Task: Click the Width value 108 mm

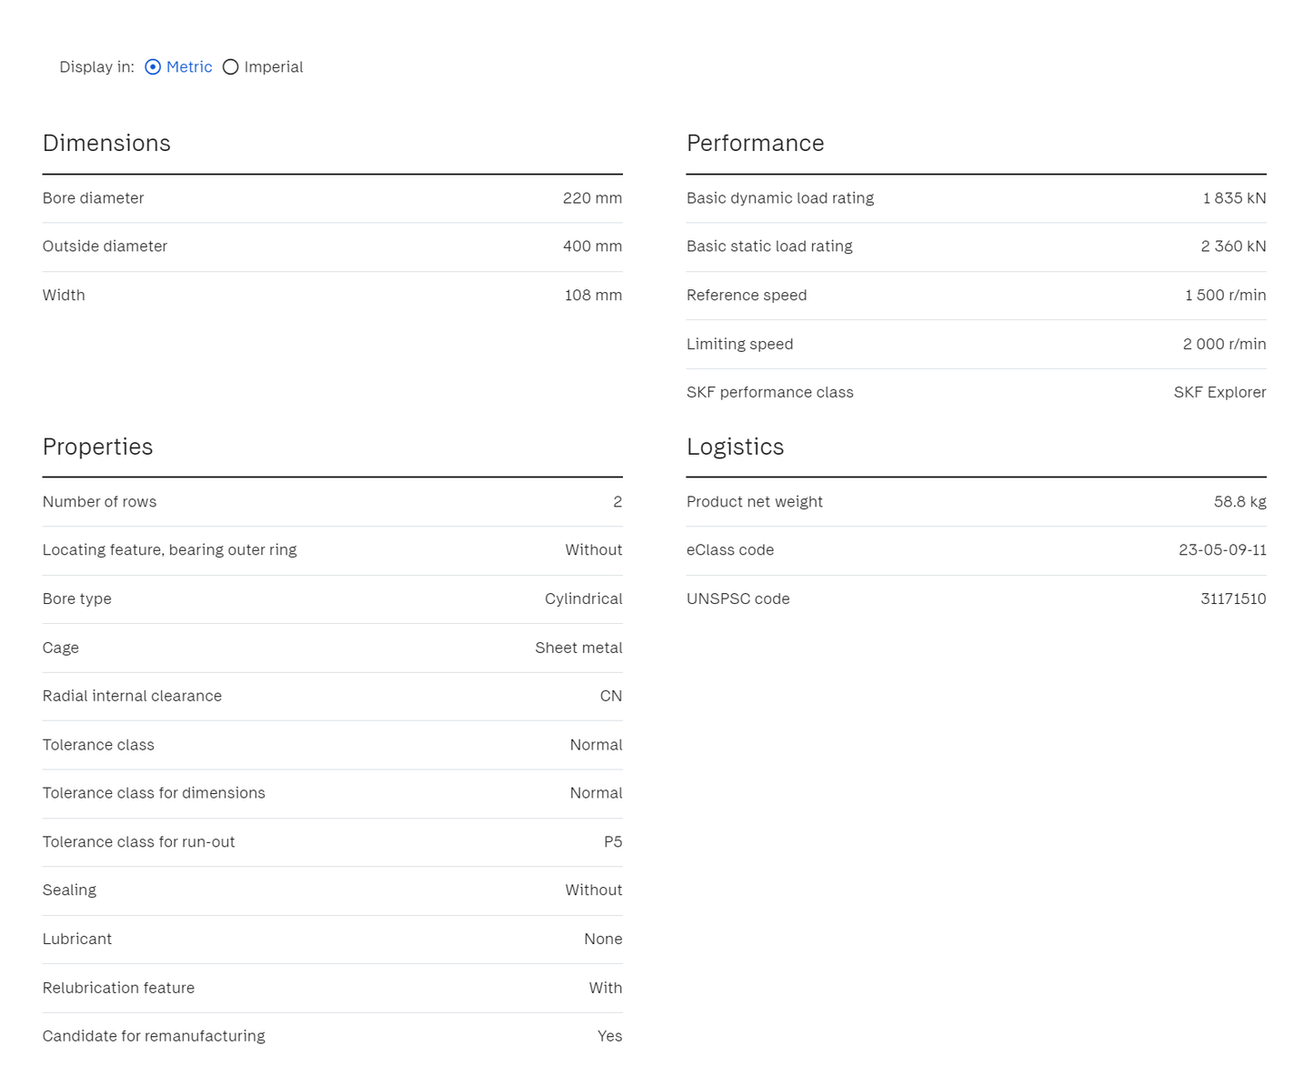Action: 593,296
